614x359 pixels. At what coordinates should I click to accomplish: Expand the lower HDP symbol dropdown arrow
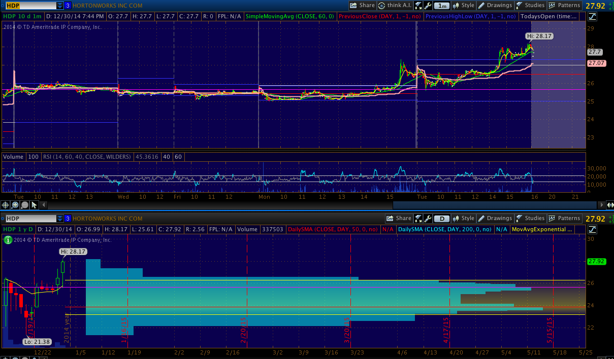(60, 219)
